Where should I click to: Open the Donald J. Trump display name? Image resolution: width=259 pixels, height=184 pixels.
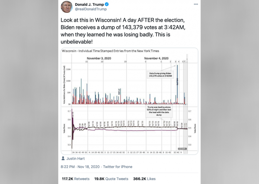pos(90,4)
